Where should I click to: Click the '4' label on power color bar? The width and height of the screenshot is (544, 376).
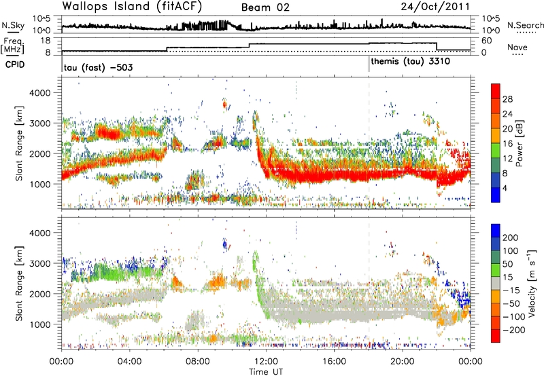tap(505, 189)
